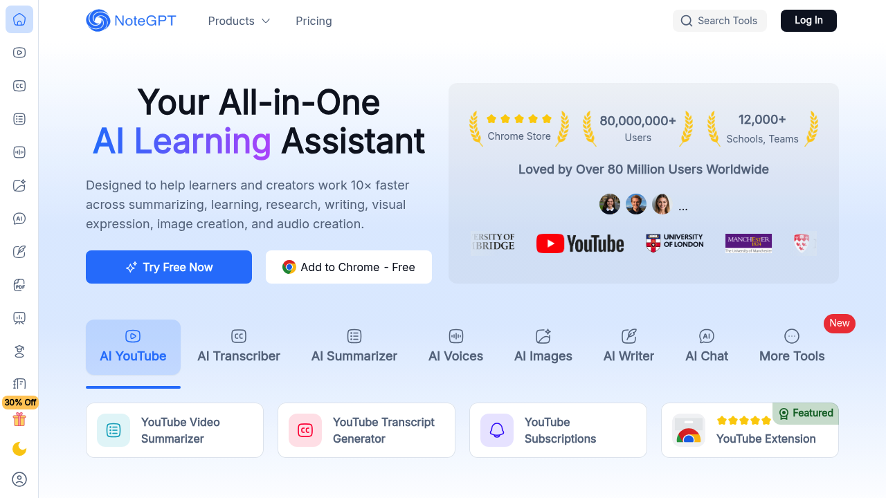
Task: Toggle dark mode with the moon icon
Action: 19,449
